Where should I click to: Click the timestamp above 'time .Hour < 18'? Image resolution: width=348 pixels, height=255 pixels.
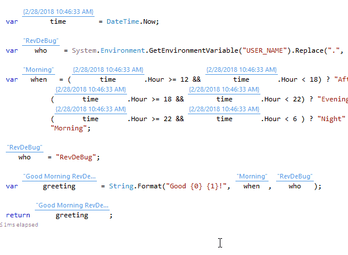click(x=241, y=70)
